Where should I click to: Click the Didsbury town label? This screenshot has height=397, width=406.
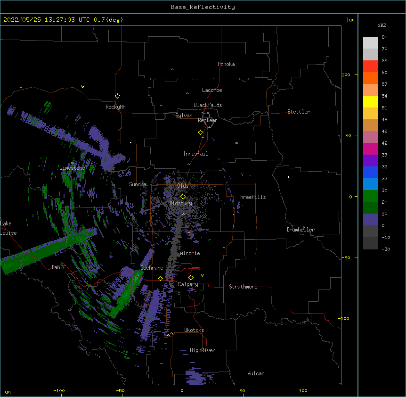click(181, 203)
